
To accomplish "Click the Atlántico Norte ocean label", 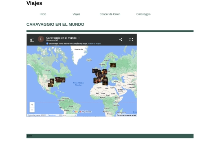I will click(78, 84).
